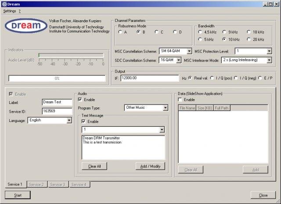The width and height of the screenshot is (281, 204).
Task: Click the IF frequency input field
Action: point(150,78)
